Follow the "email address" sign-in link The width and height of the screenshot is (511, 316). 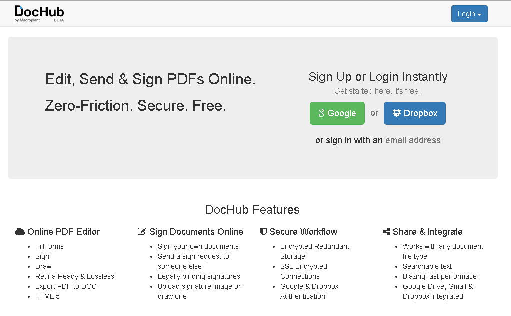413,140
